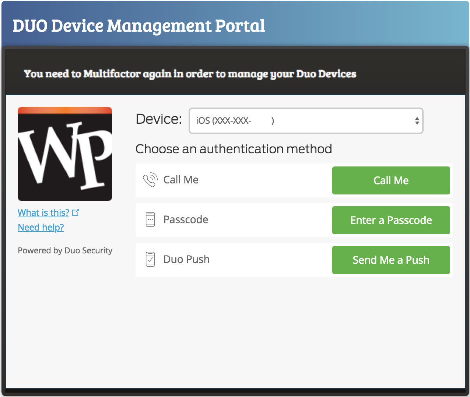
Task: Click the up-down arrows on the Device selector
Action: tap(417, 121)
